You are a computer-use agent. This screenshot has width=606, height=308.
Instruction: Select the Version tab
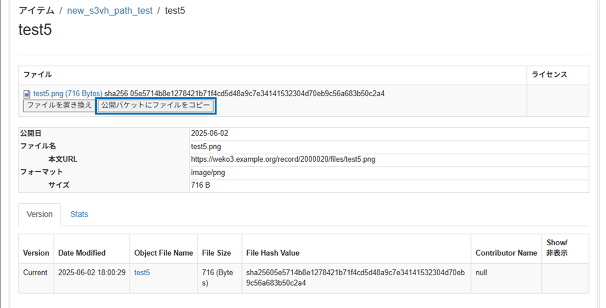click(x=40, y=214)
